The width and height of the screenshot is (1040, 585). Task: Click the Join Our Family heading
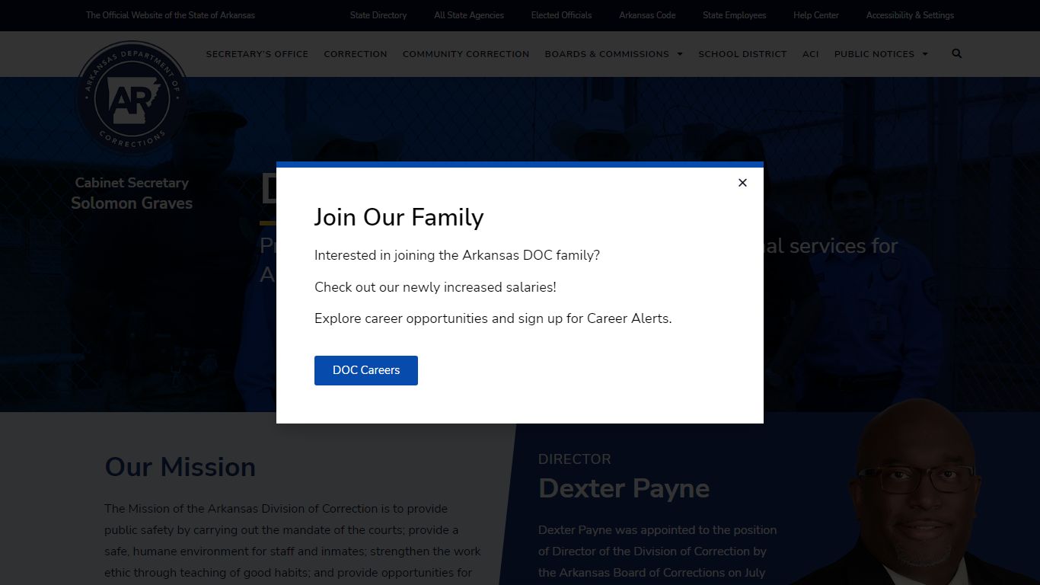pos(399,217)
